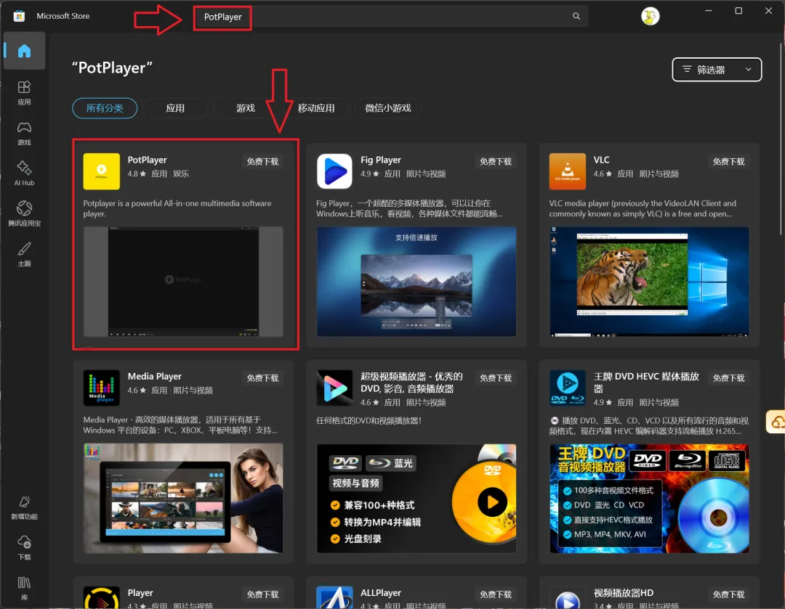Open the 游戏 sidebar section
Image resolution: width=785 pixels, height=609 pixels.
(x=24, y=134)
